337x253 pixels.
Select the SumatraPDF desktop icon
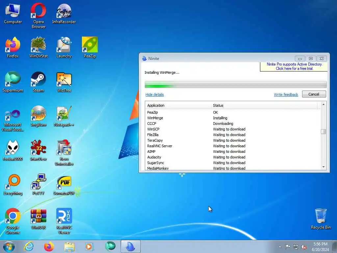[64, 185]
